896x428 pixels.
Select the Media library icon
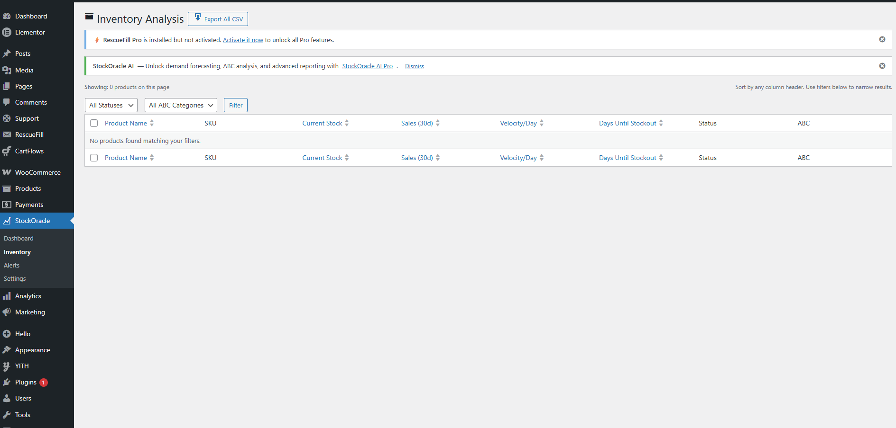(x=7, y=70)
